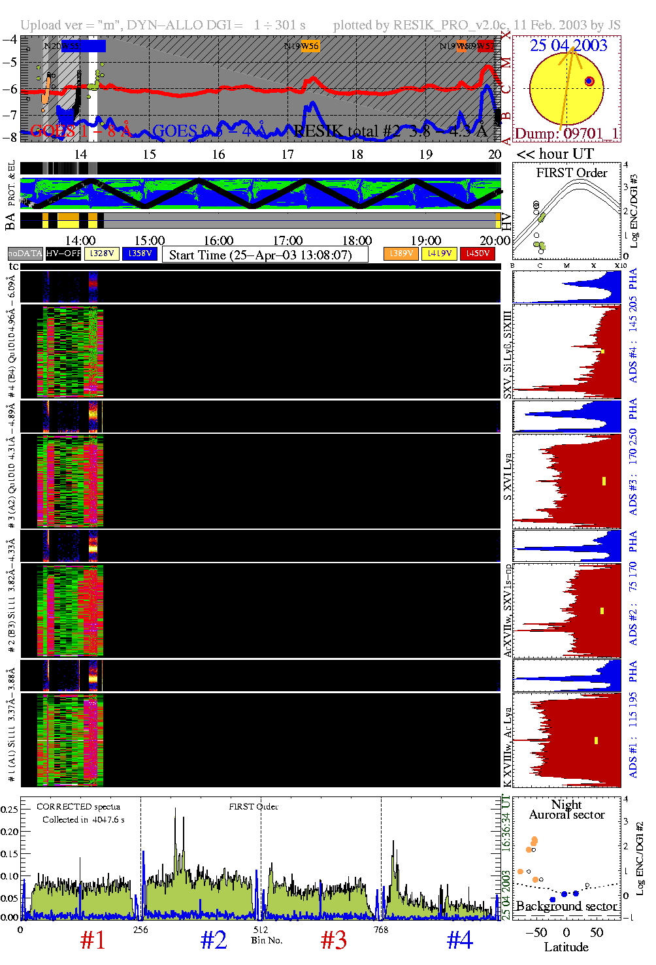Click the Start Time text box
Viewport: 656px width, 965px height.
tap(265, 255)
